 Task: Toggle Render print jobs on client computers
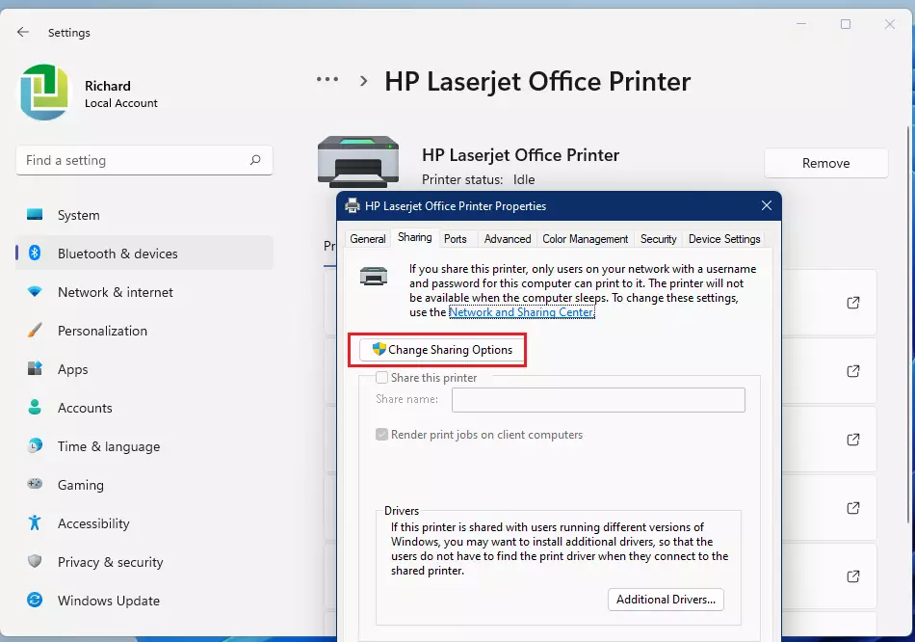[x=381, y=435]
